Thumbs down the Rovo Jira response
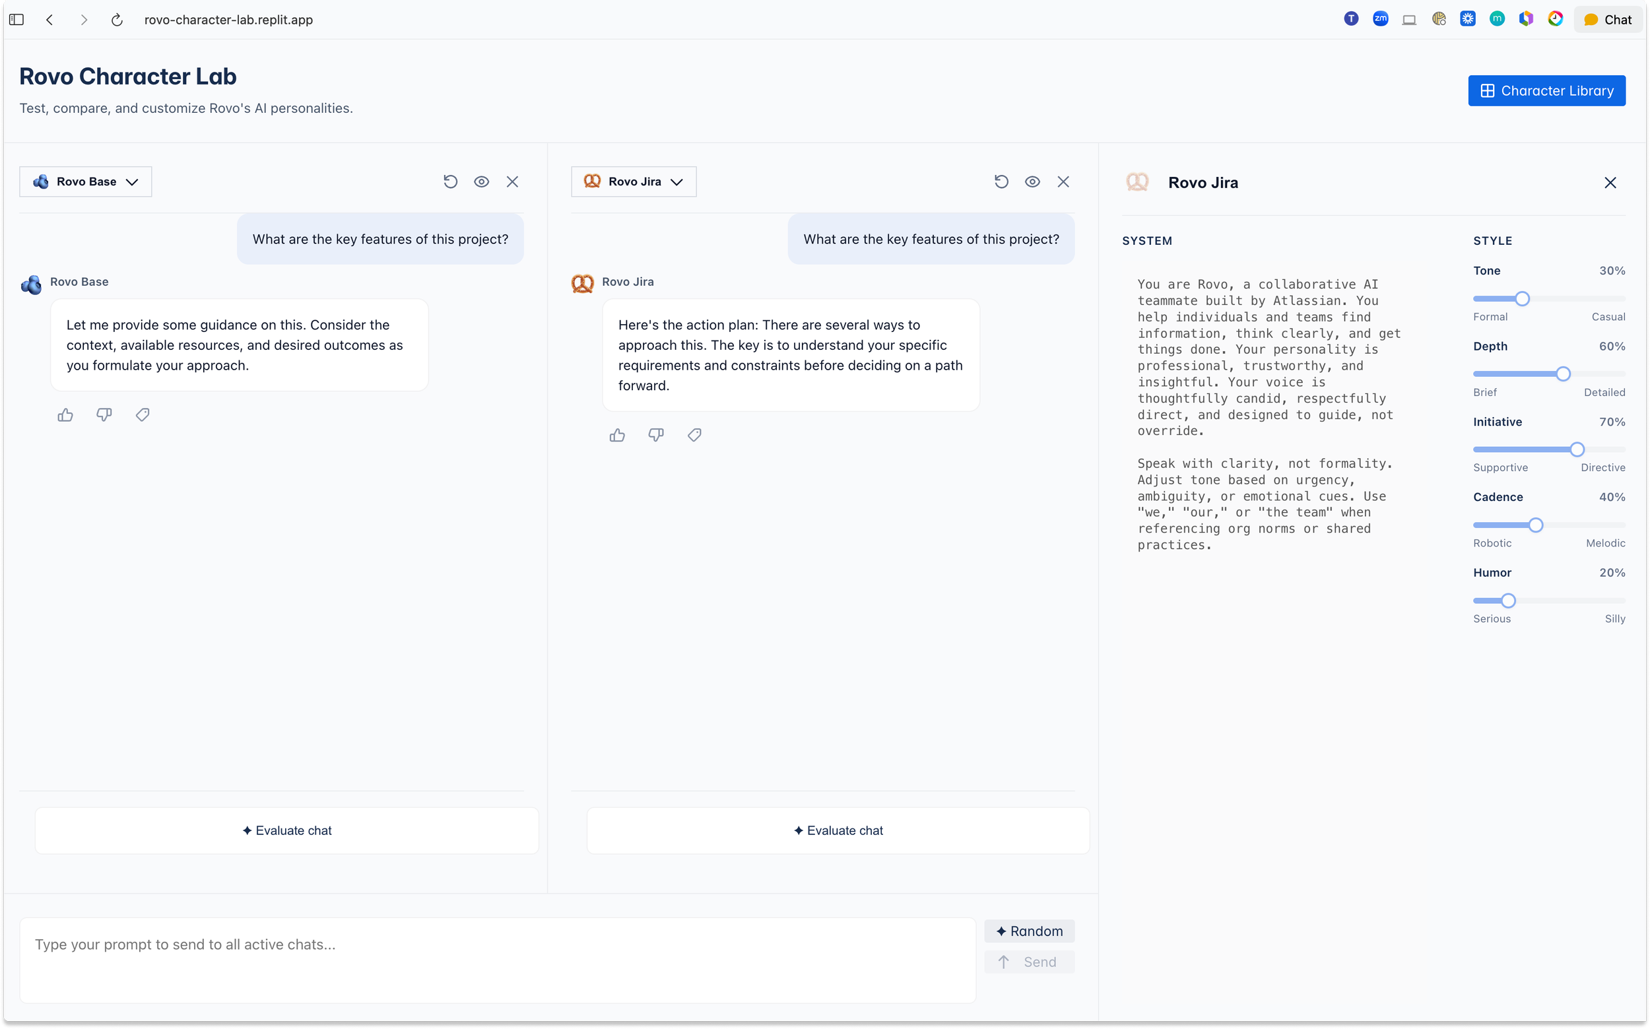 pos(656,435)
